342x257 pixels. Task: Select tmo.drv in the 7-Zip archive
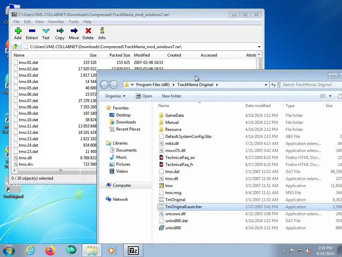click(26, 164)
